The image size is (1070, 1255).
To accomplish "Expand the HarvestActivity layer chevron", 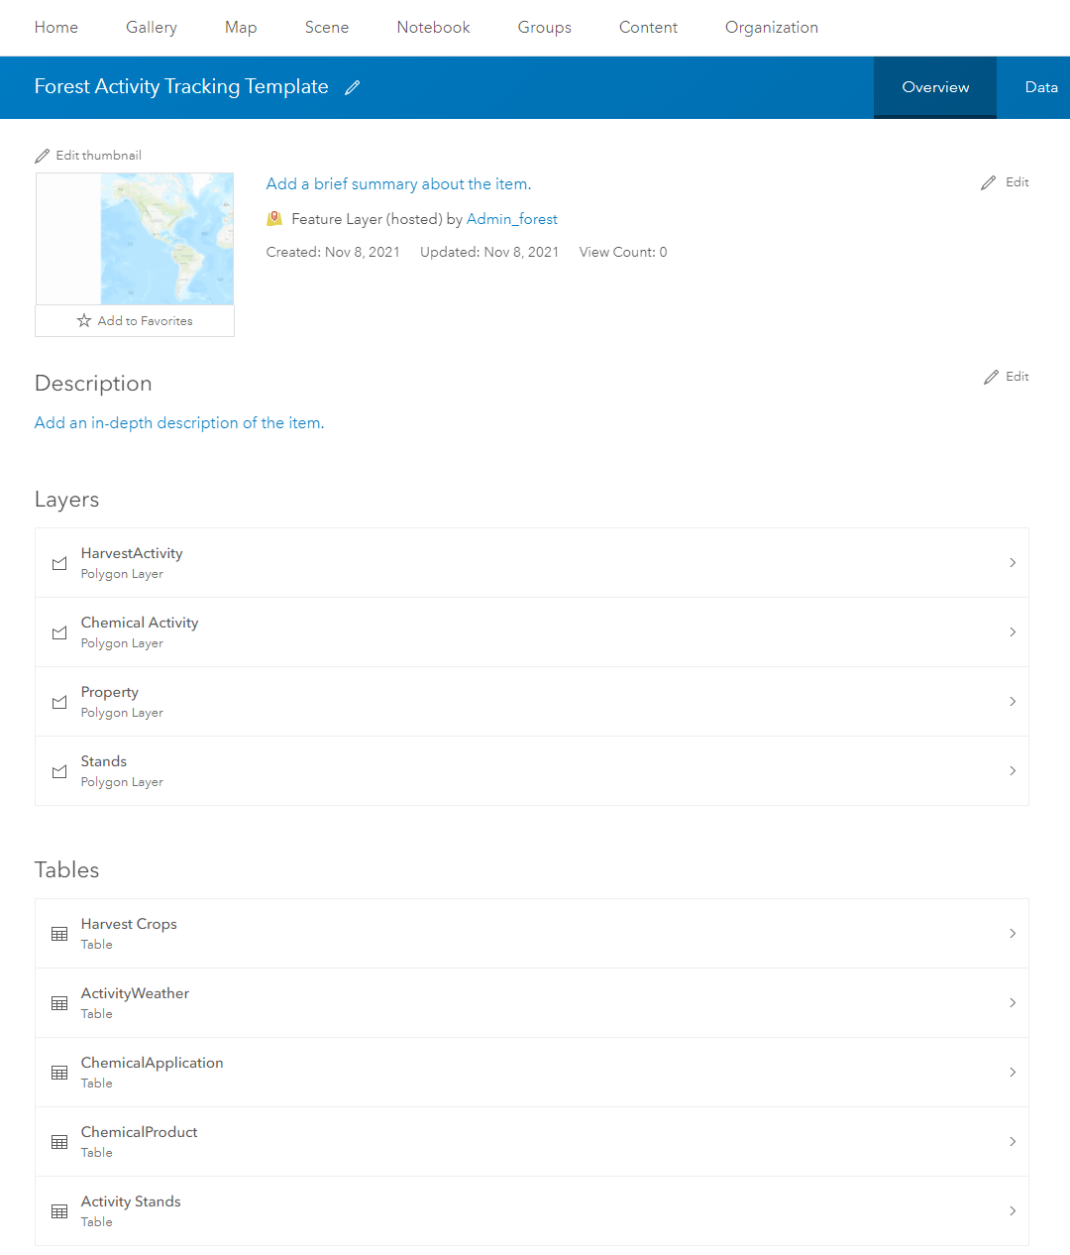I will click(x=1013, y=563).
